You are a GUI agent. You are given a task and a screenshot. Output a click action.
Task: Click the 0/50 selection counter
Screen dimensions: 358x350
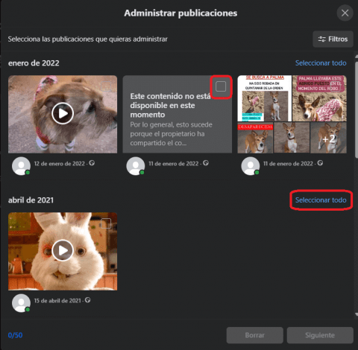15,335
